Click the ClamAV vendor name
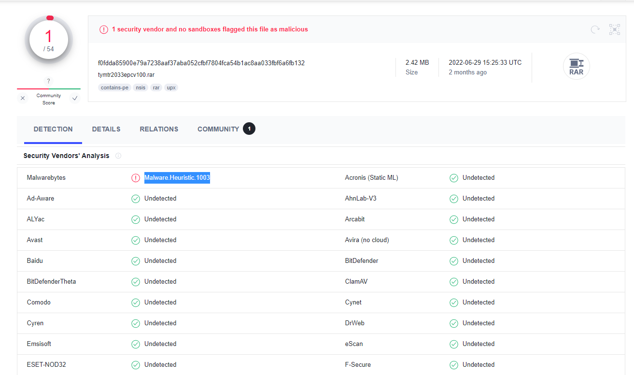This screenshot has height=375, width=634. pyautogui.click(x=356, y=282)
